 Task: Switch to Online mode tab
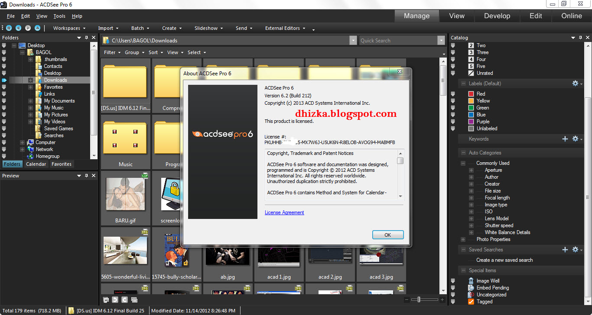click(x=572, y=16)
